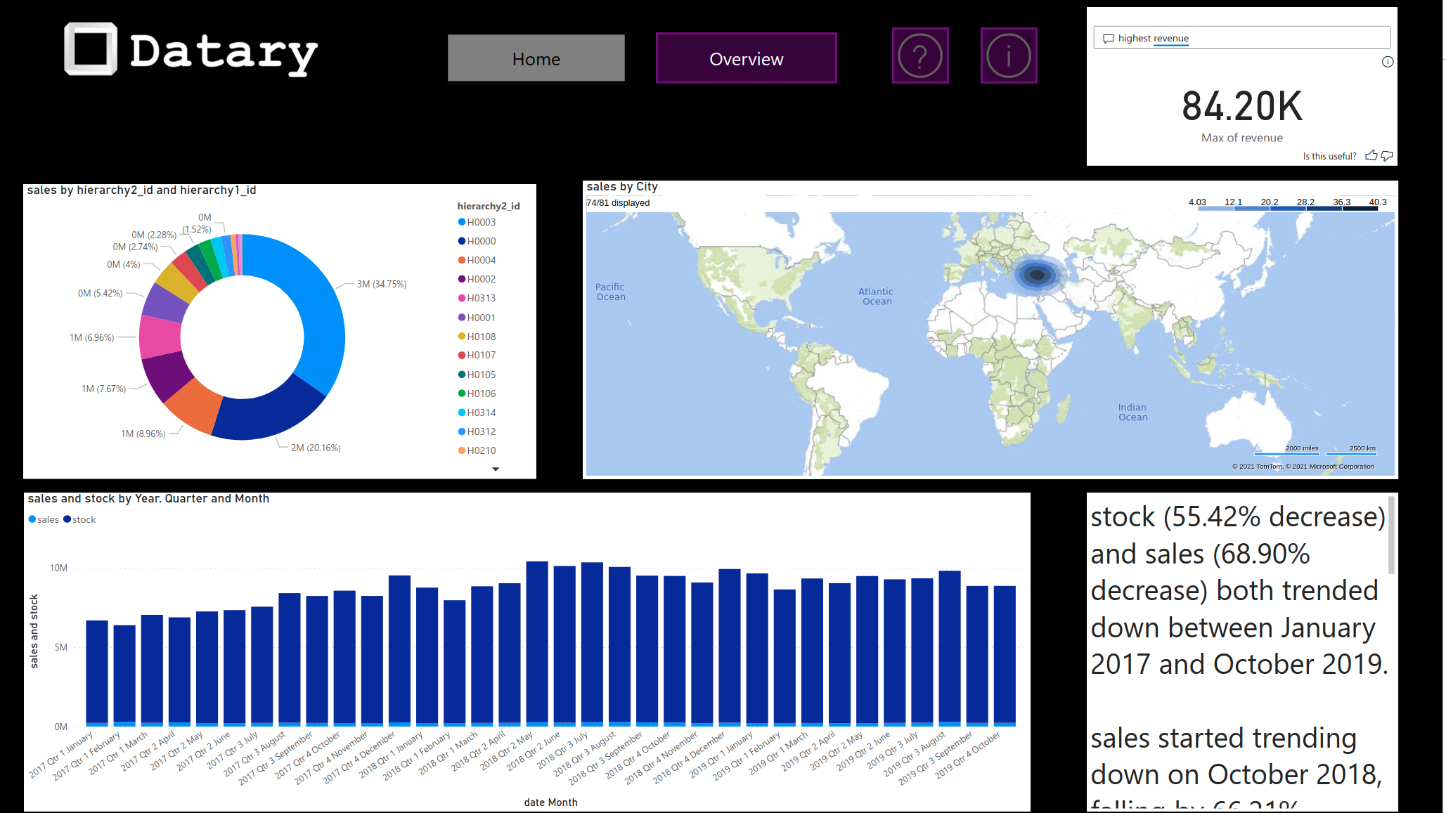Go to the Home page
The width and height of the screenshot is (1446, 813).
536,58
